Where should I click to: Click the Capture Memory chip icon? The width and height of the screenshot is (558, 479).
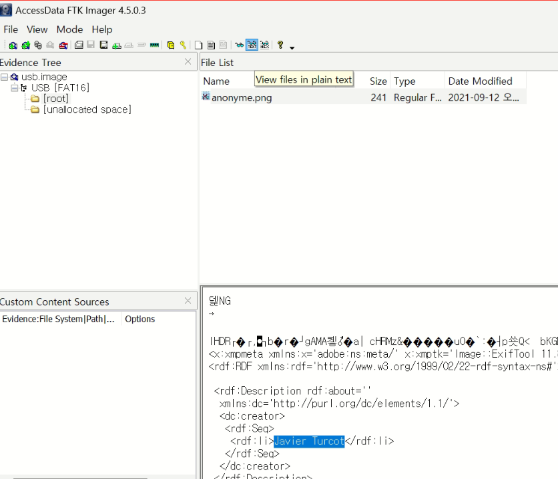tap(154, 45)
